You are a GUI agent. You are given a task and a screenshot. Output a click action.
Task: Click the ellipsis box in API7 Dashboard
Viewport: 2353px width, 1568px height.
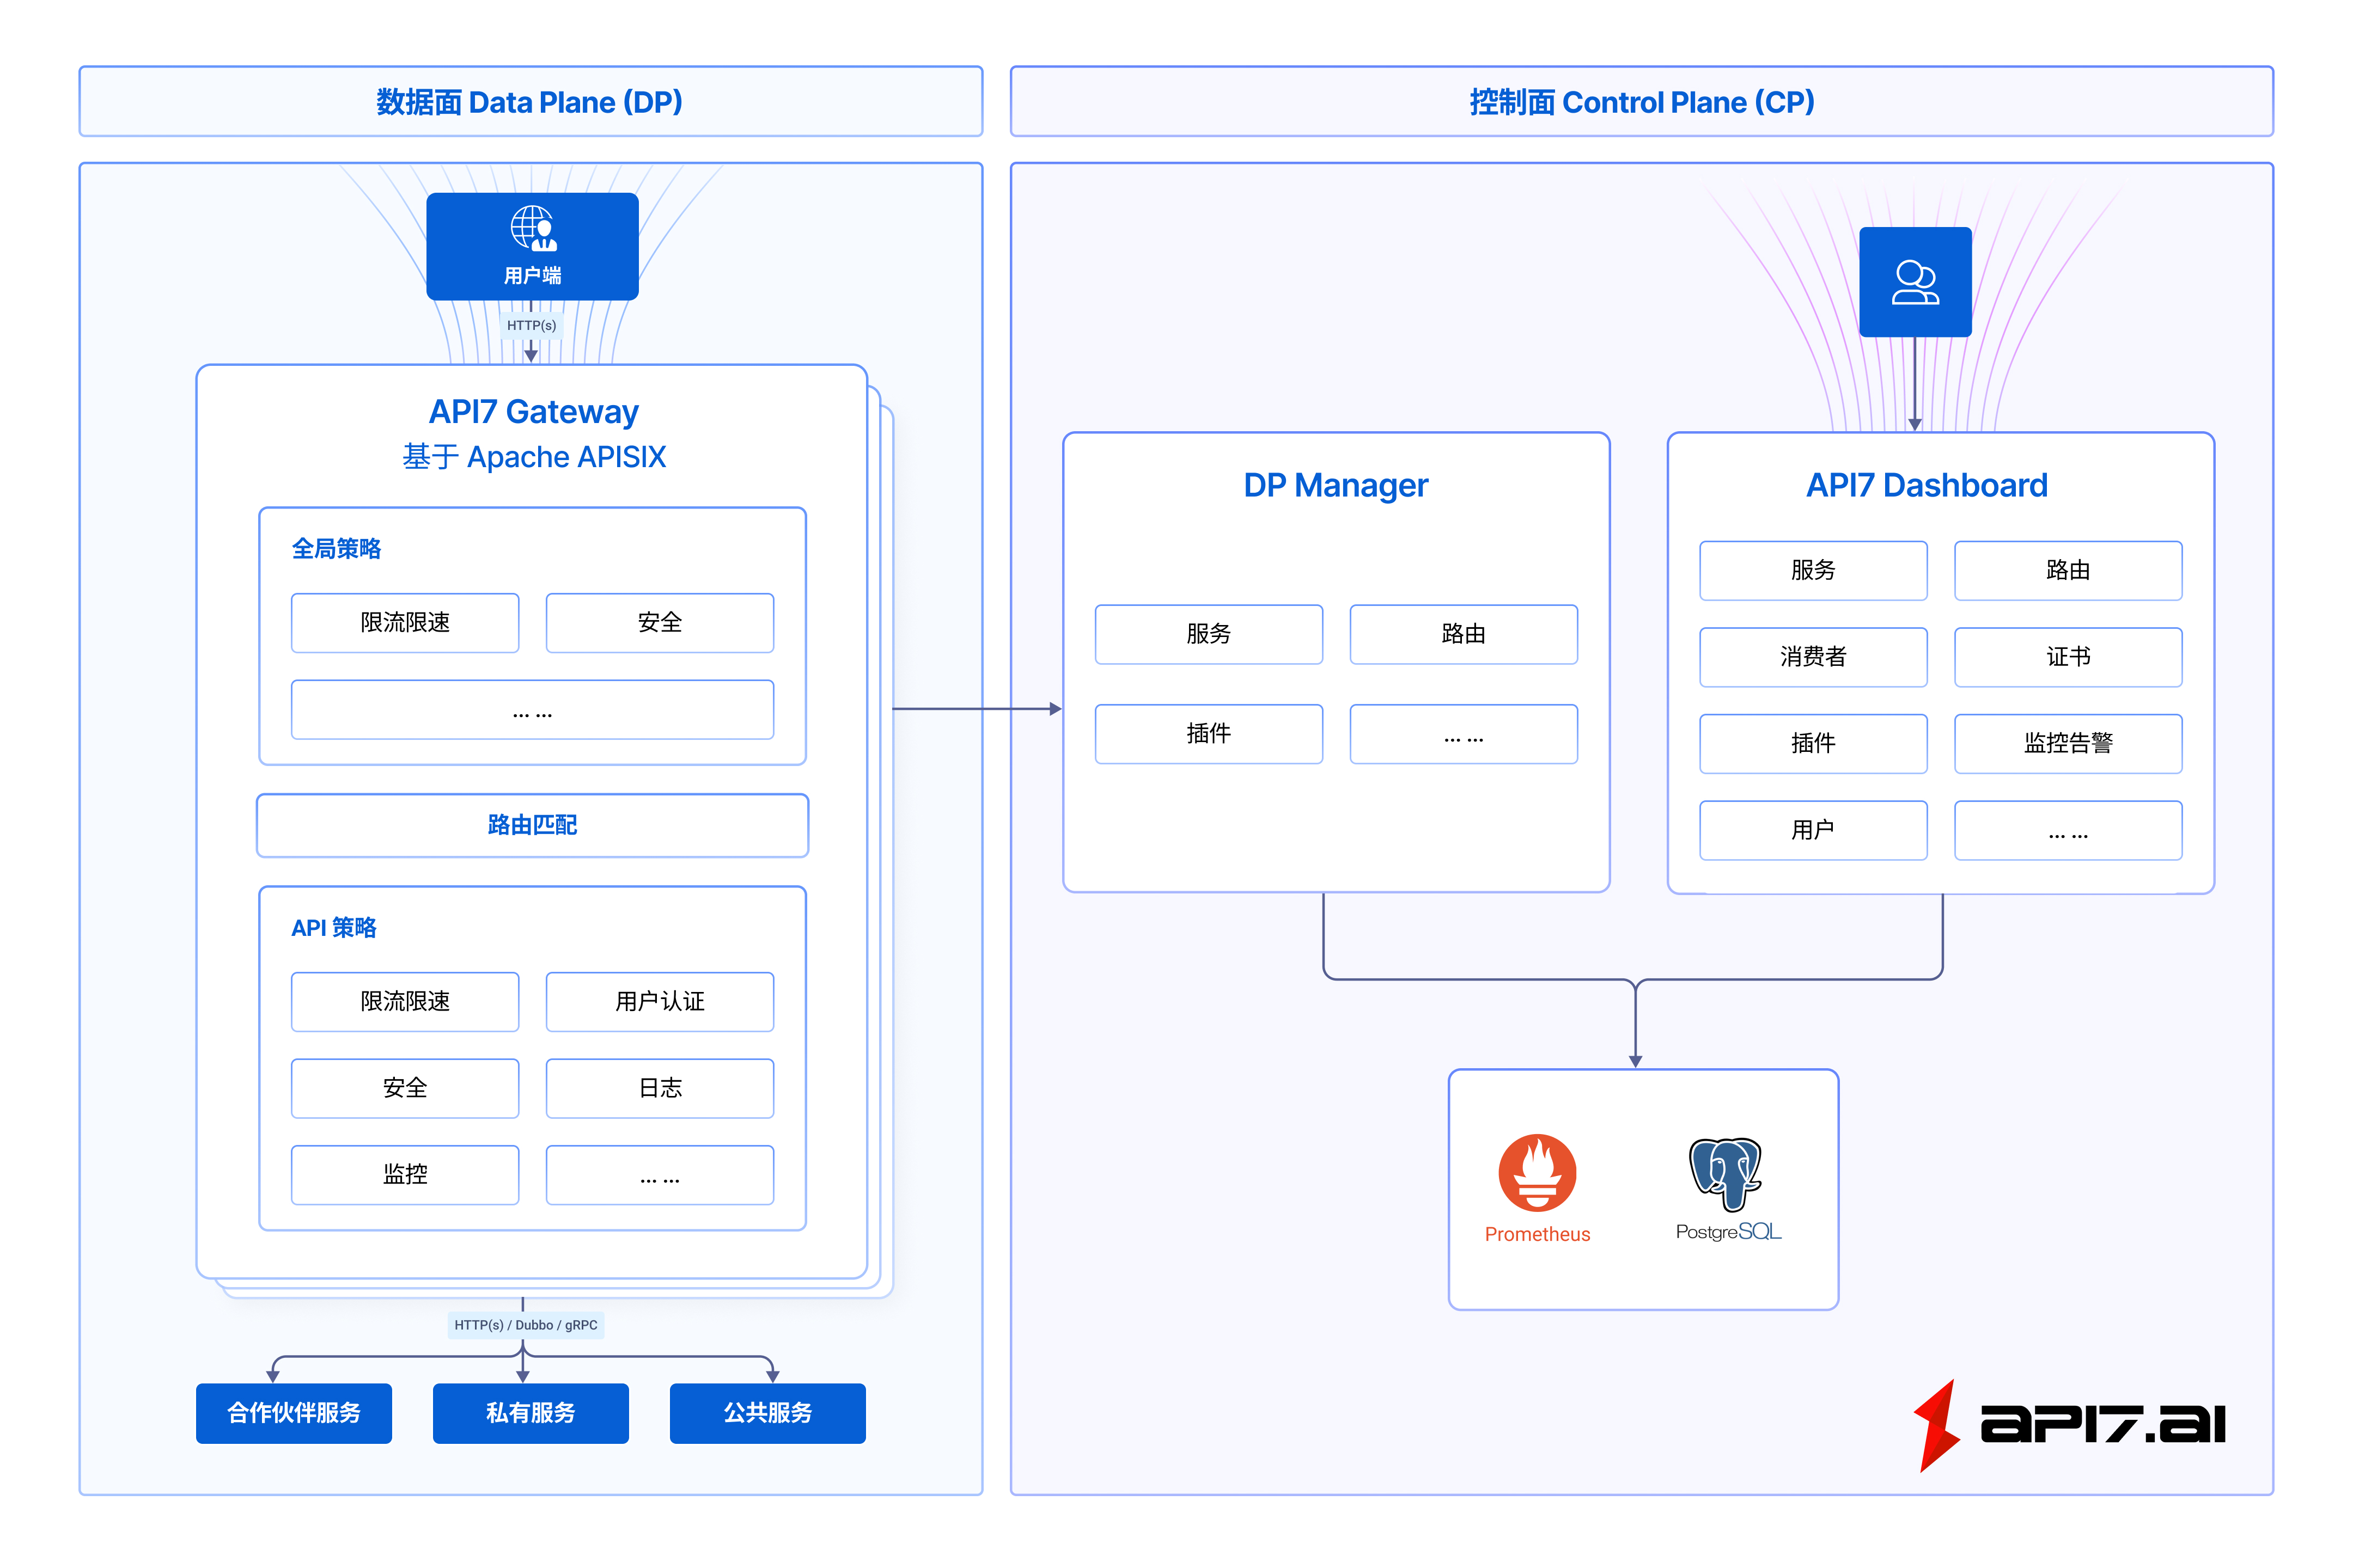[2068, 830]
